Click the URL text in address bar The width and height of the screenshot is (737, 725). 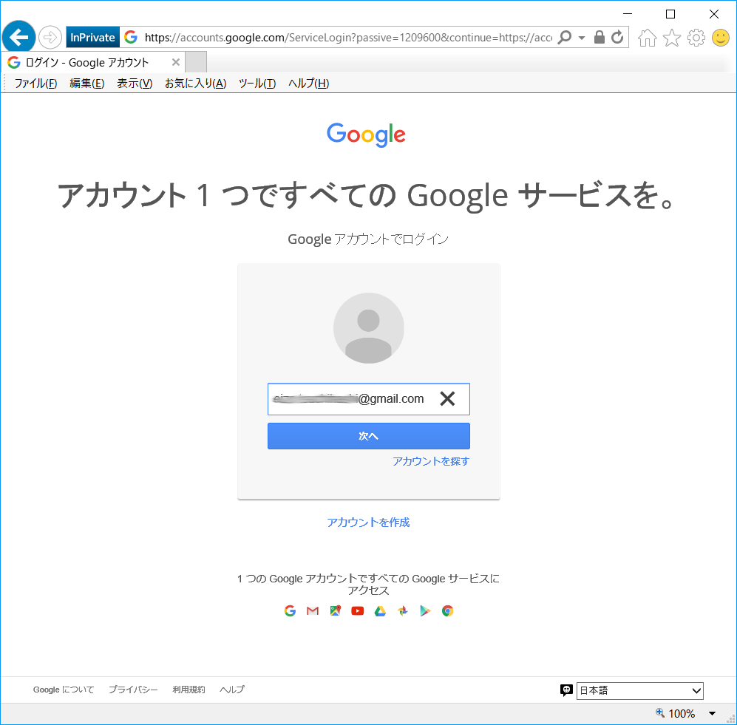[348, 38]
